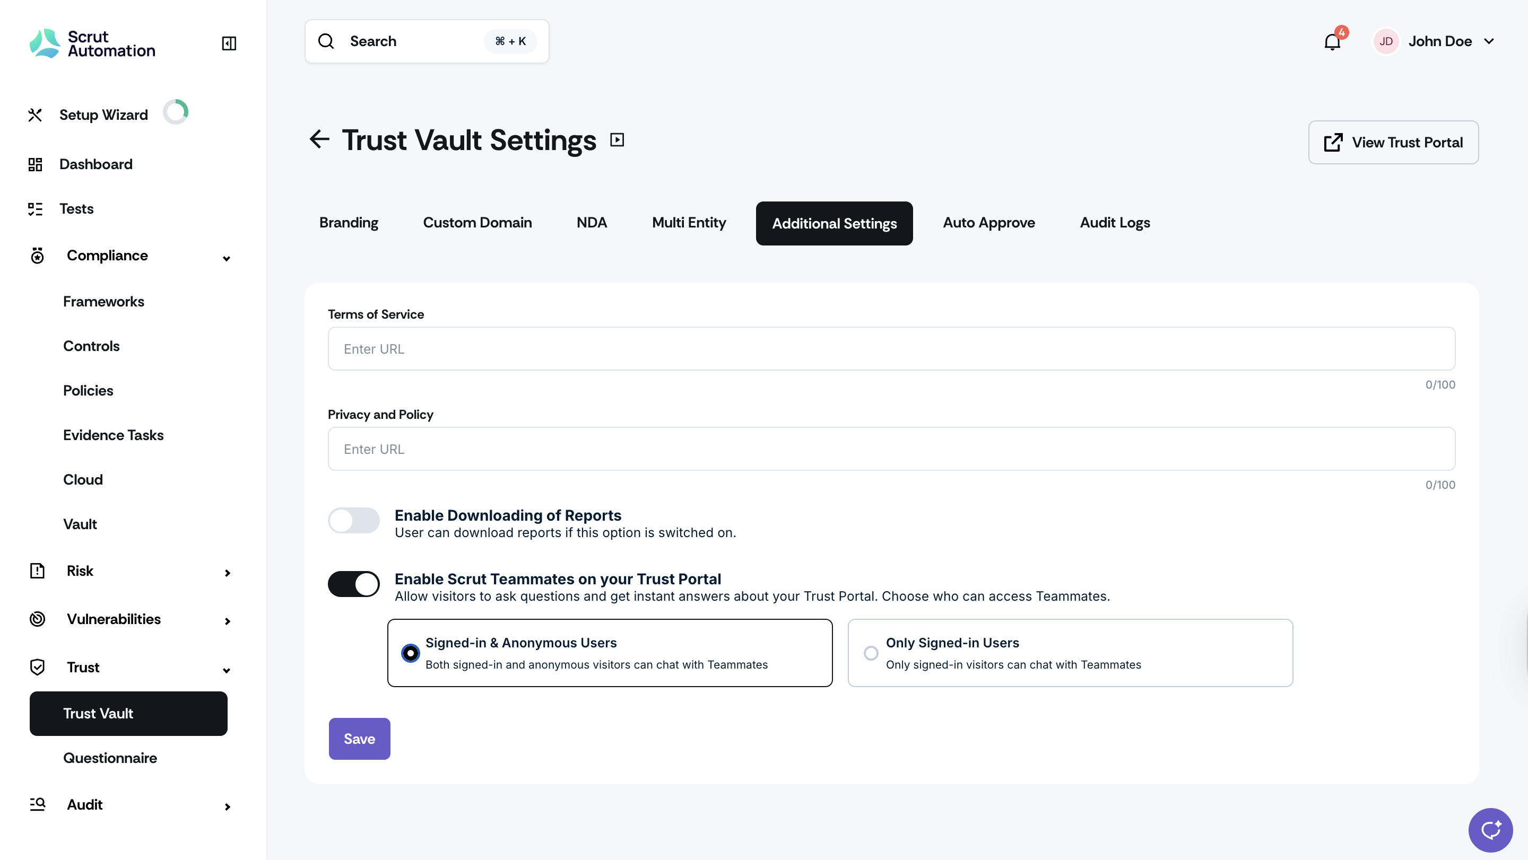Select Only Signed-in Users radio option
Image resolution: width=1528 pixels, height=860 pixels.
click(x=871, y=653)
